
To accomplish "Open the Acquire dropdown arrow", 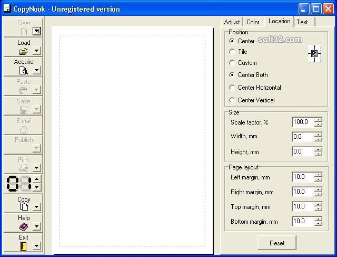I will click(x=37, y=70).
